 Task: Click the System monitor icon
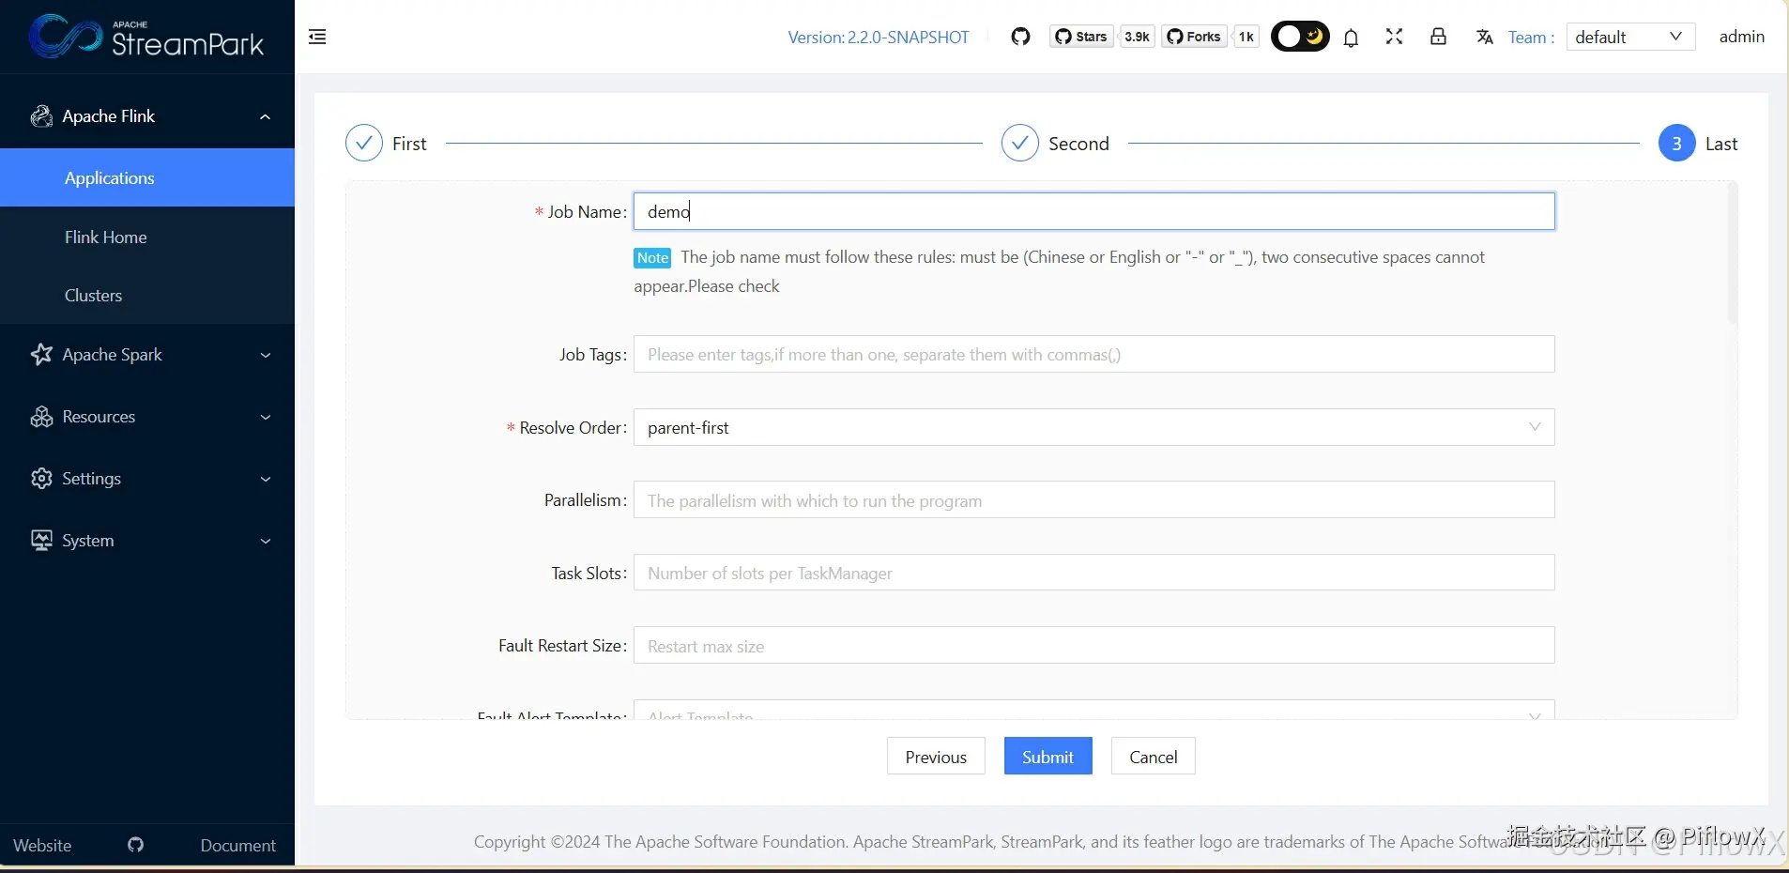pyautogui.click(x=41, y=541)
